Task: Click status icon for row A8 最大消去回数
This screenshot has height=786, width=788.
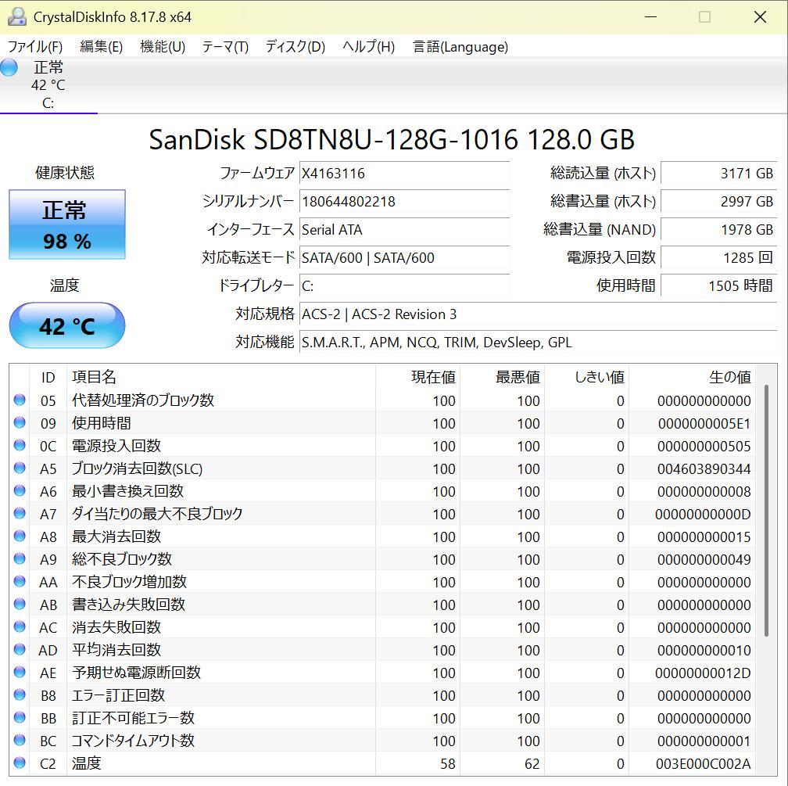Action: point(20,536)
